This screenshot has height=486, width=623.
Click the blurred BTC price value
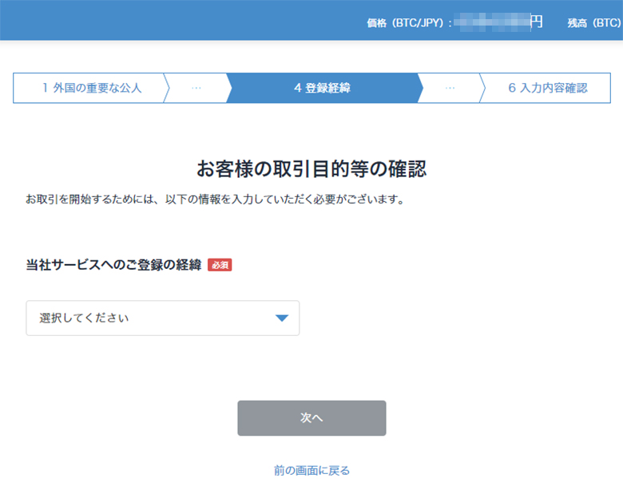pyautogui.click(x=492, y=22)
